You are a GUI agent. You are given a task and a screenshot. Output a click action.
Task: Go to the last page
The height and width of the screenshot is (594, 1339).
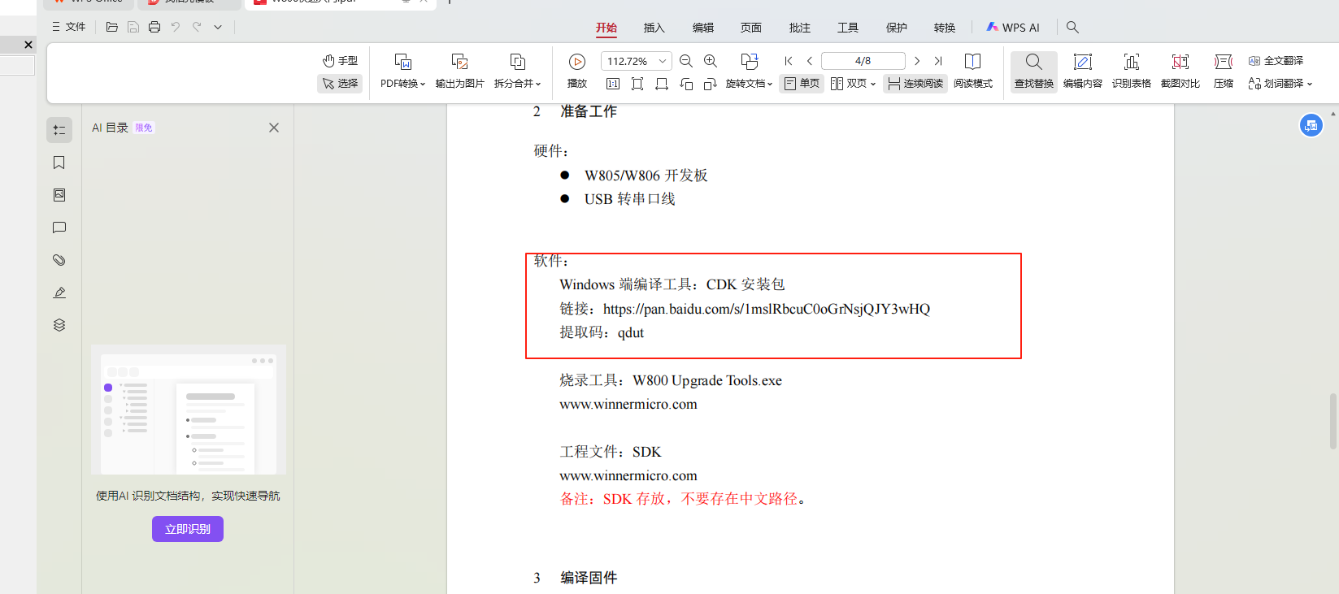938,61
